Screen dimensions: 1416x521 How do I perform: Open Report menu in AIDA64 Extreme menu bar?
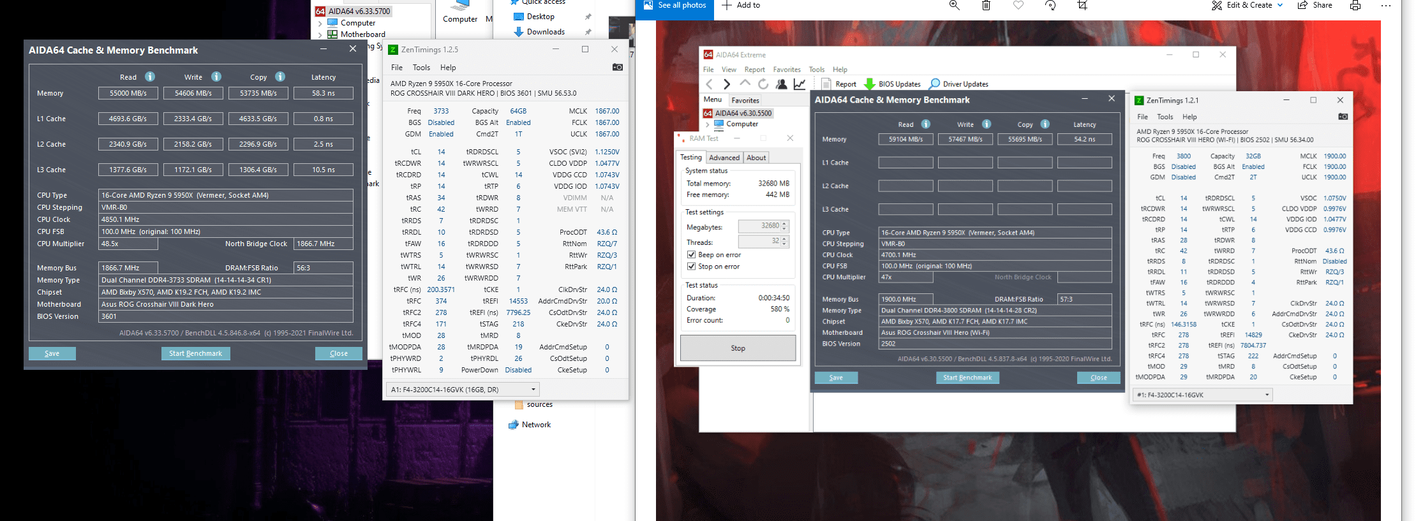pos(754,70)
